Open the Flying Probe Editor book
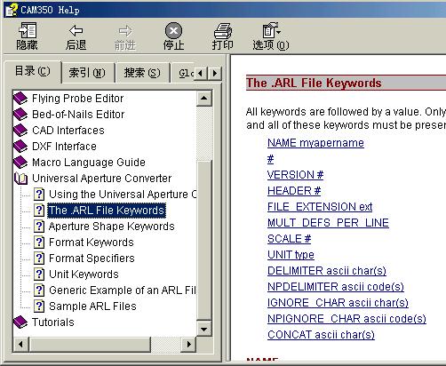Viewport: 446px width, 366px height. click(x=77, y=99)
